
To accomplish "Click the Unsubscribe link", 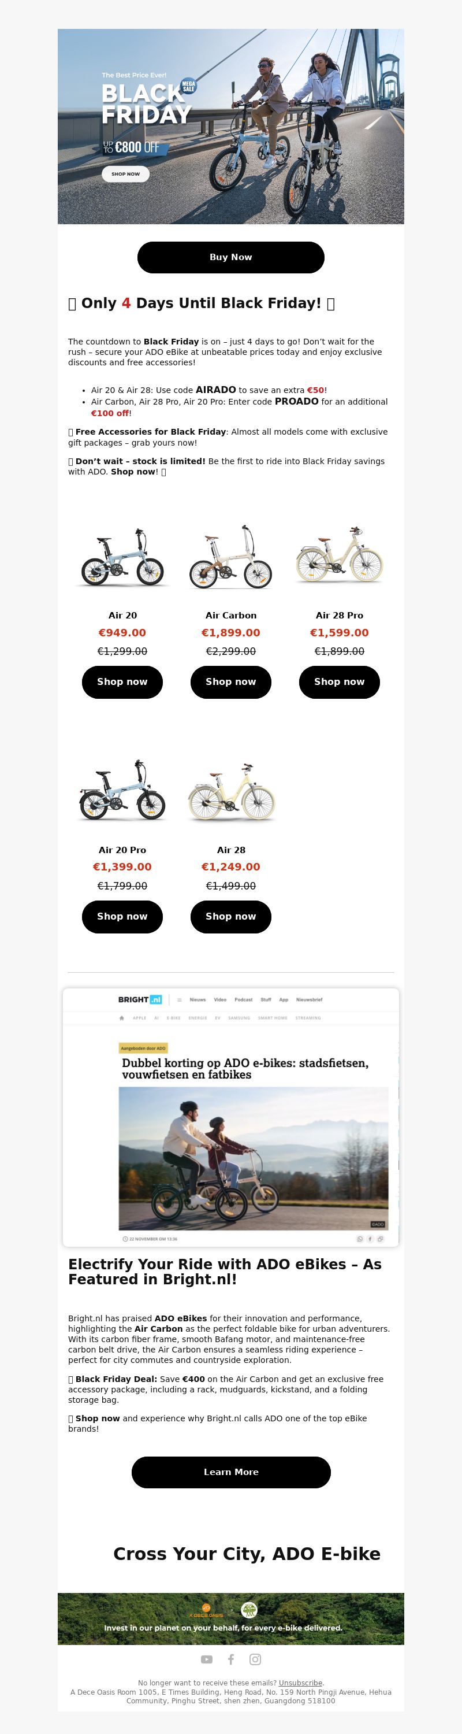I will click(301, 1683).
